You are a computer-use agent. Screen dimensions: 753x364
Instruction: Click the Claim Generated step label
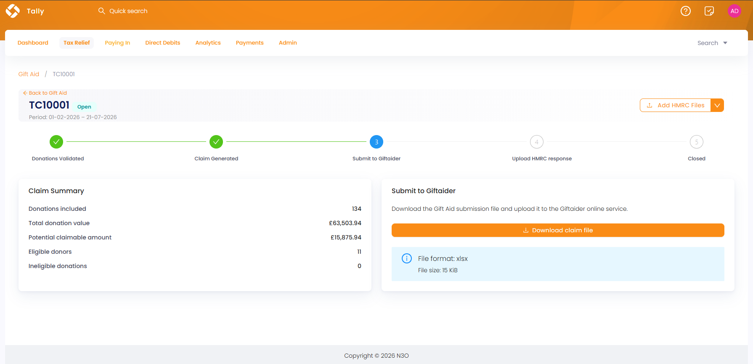[216, 159]
